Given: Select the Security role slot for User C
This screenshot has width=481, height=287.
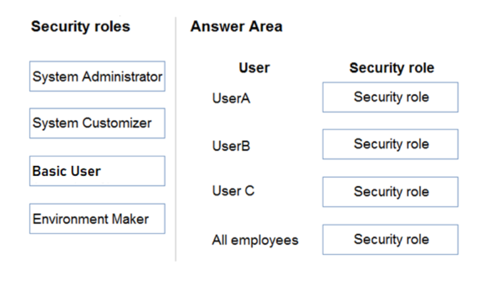Looking at the screenshot, I should [390, 192].
